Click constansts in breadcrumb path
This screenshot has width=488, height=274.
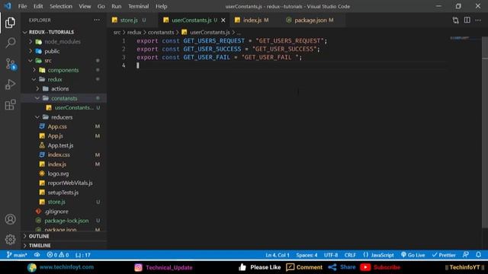click(x=161, y=32)
